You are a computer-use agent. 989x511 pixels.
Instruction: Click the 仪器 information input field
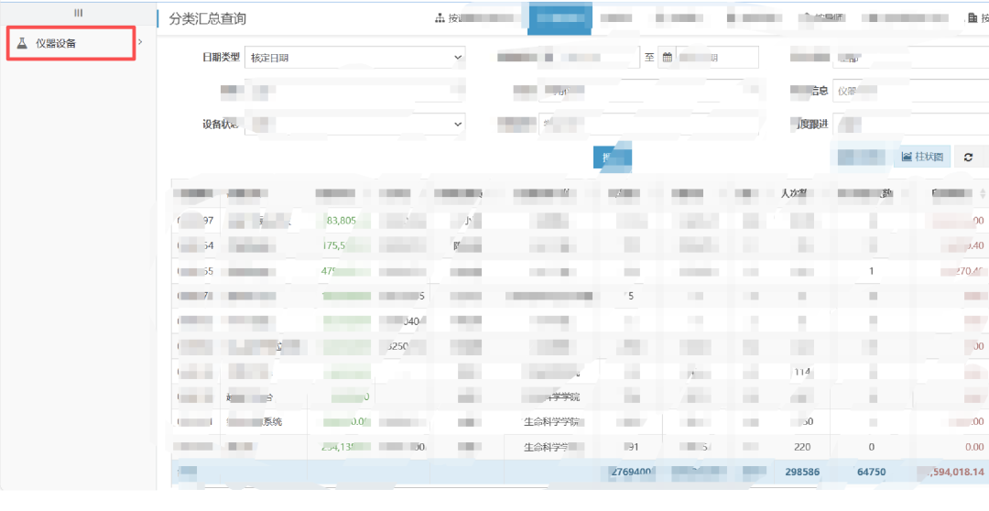click(910, 91)
